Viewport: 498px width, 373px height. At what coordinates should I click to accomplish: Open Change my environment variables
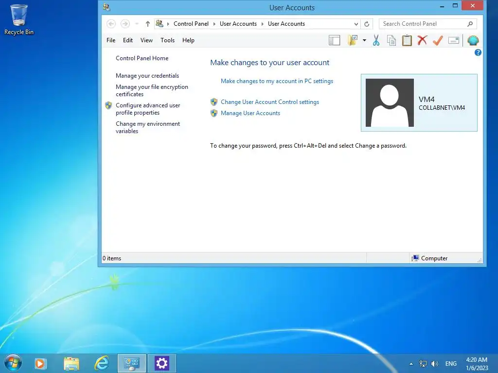coord(148,127)
